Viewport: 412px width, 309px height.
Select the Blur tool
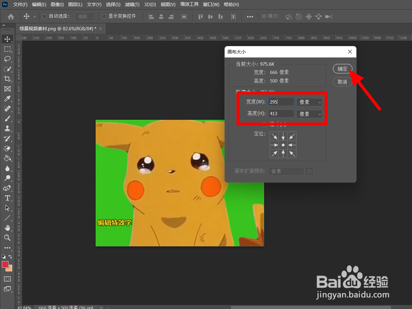tap(7, 168)
